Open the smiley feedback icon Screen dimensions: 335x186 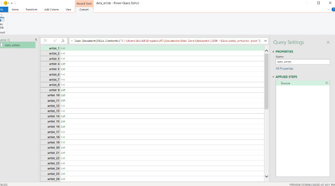click(6, 3)
